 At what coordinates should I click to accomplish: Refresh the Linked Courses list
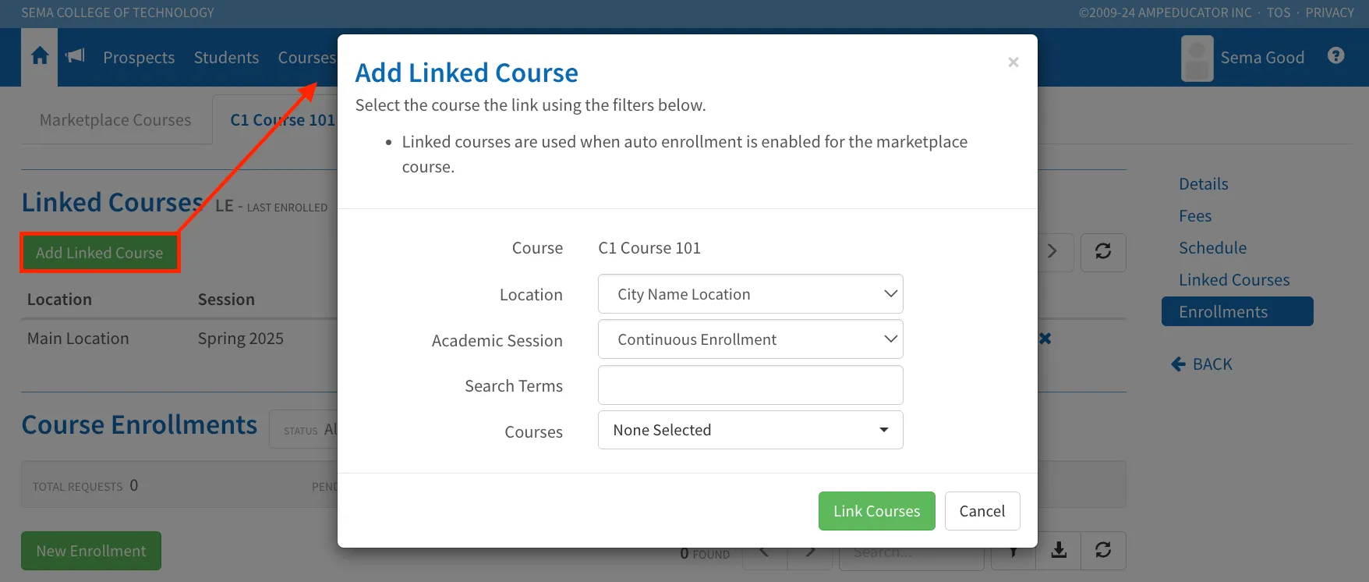pos(1103,251)
